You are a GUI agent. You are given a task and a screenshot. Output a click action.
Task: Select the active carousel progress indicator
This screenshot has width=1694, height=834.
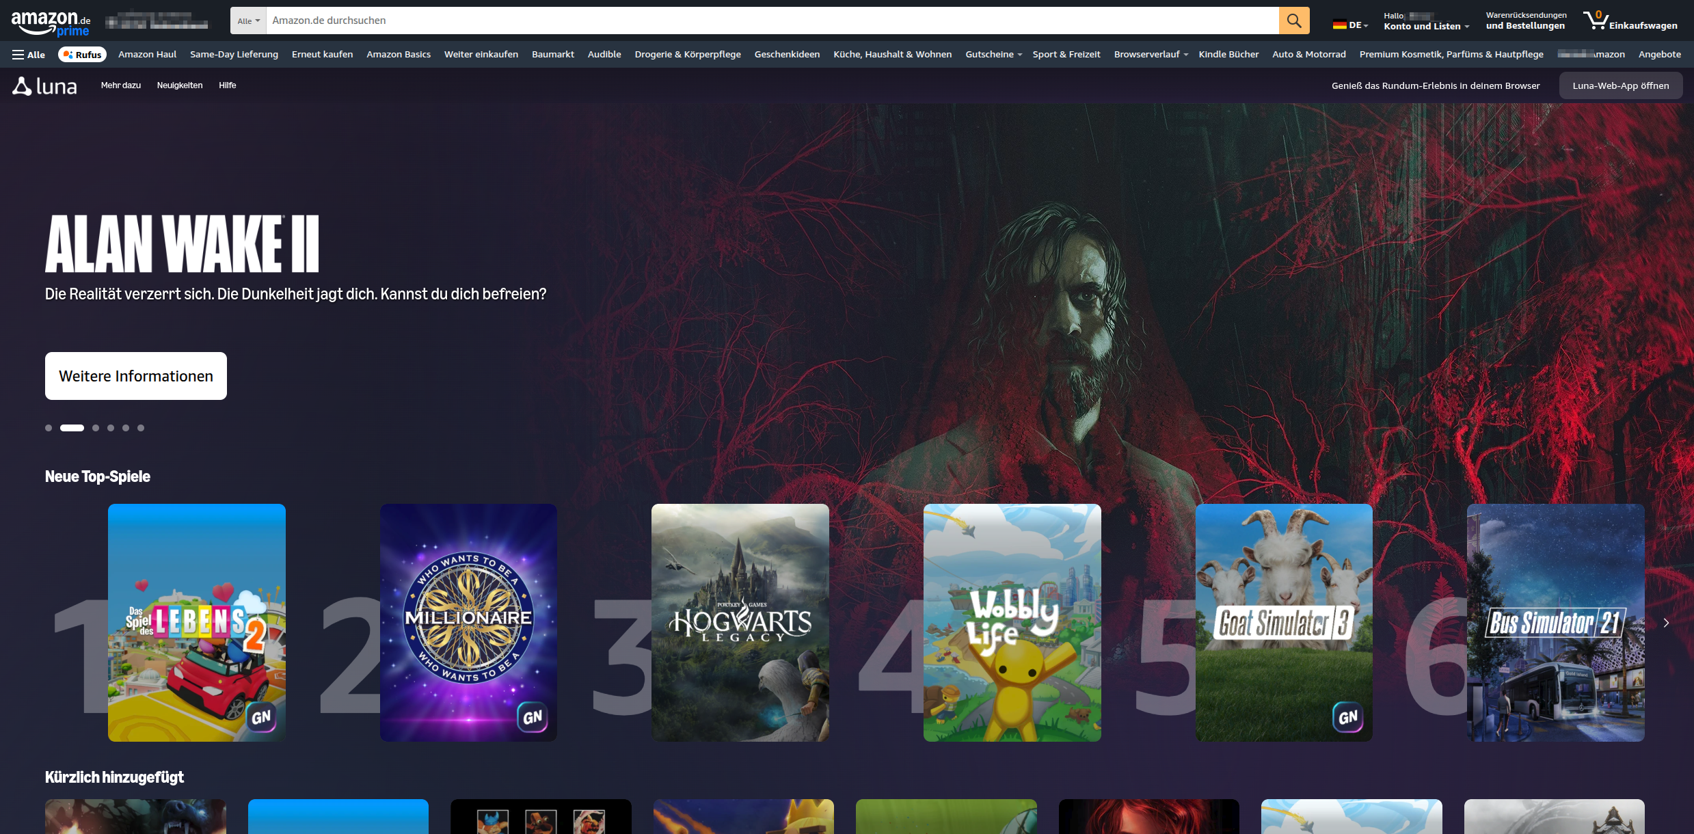click(x=72, y=428)
